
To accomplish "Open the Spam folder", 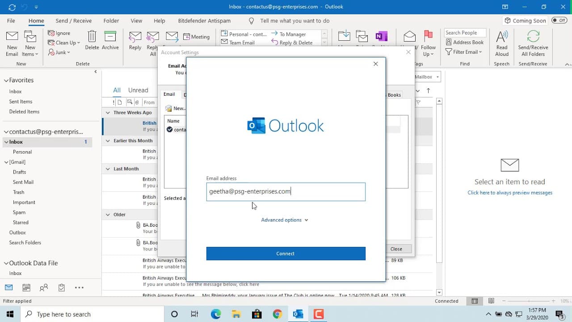I will click(x=19, y=212).
